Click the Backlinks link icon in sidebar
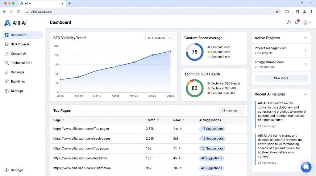This screenshot has height=176, width=316. pyautogui.click(x=7, y=82)
